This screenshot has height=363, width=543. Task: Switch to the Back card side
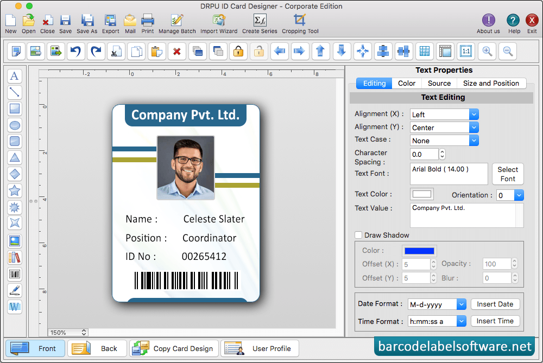tap(97, 348)
